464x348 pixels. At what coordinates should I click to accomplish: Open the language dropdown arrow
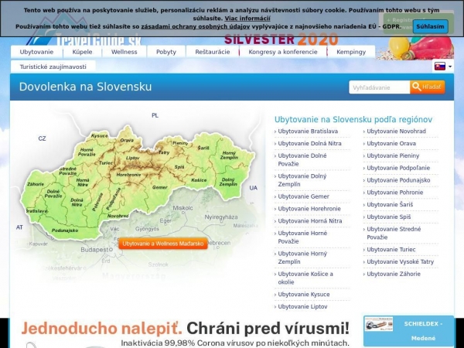[450, 67]
